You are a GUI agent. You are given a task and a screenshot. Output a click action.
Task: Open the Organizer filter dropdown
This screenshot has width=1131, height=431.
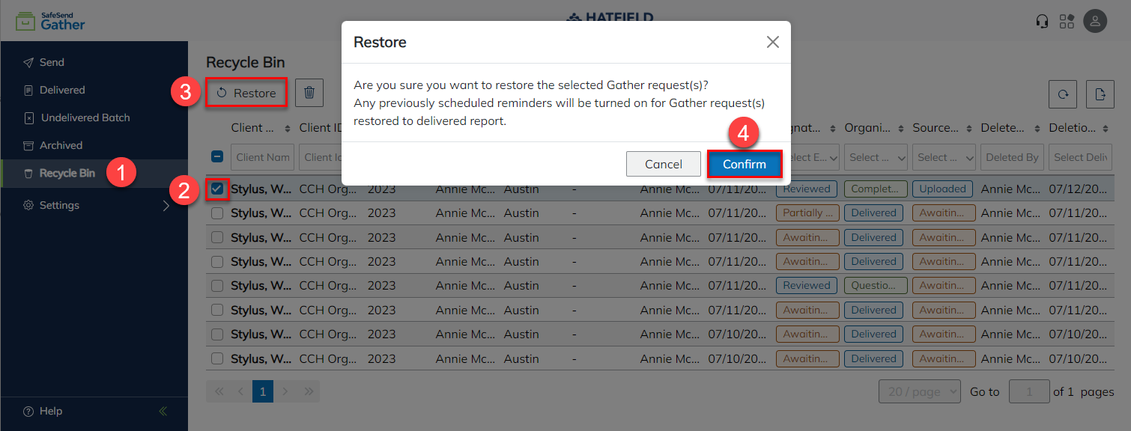coord(876,157)
